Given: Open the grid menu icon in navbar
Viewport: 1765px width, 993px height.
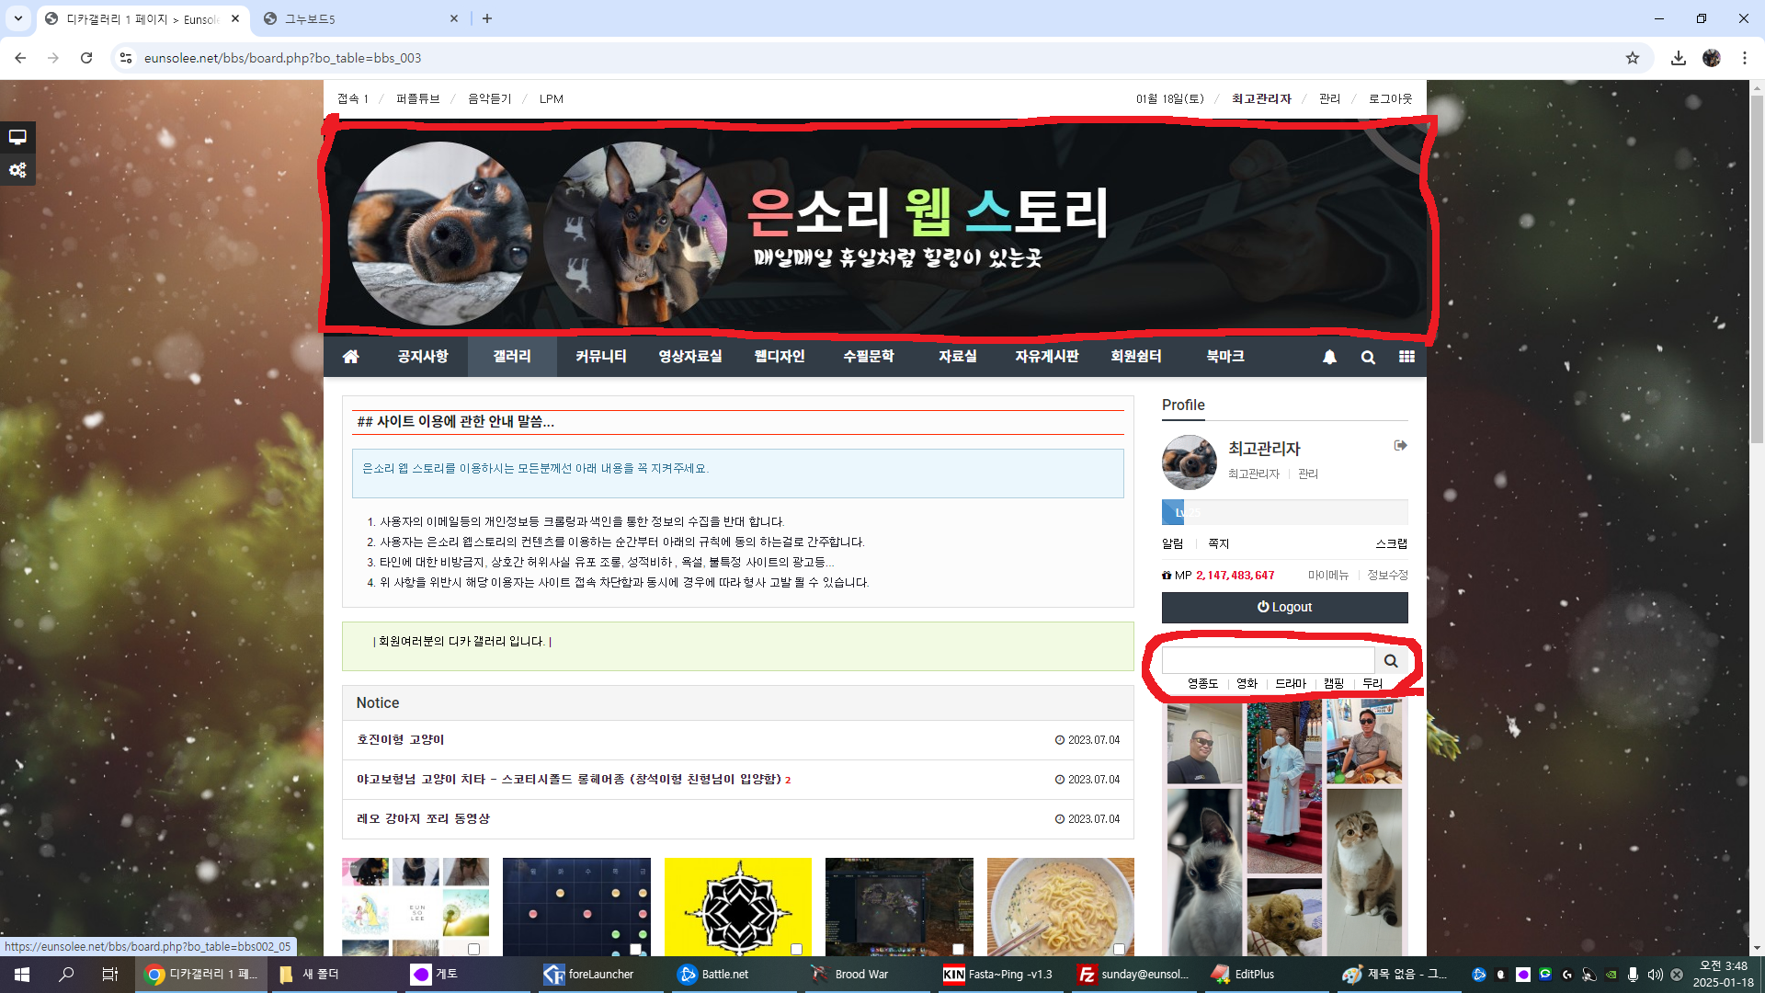Looking at the screenshot, I should click(x=1406, y=357).
